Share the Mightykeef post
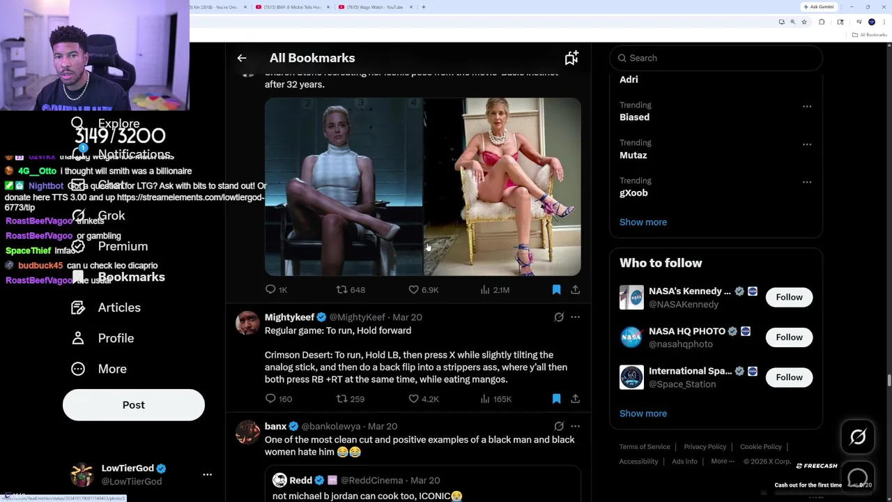The width and height of the screenshot is (892, 502). click(575, 399)
